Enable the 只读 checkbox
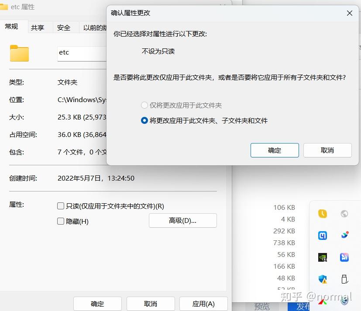This screenshot has height=311, width=361. click(60, 205)
